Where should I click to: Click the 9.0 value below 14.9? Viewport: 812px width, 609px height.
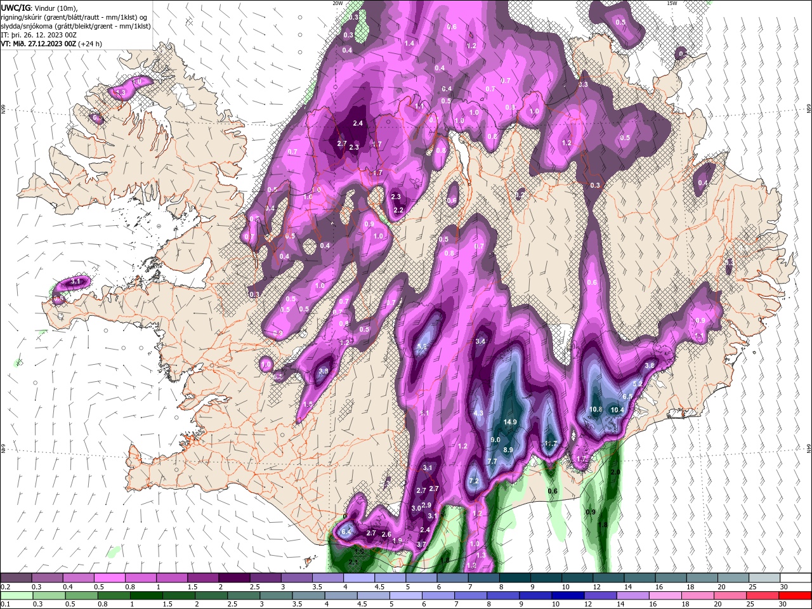(495, 440)
